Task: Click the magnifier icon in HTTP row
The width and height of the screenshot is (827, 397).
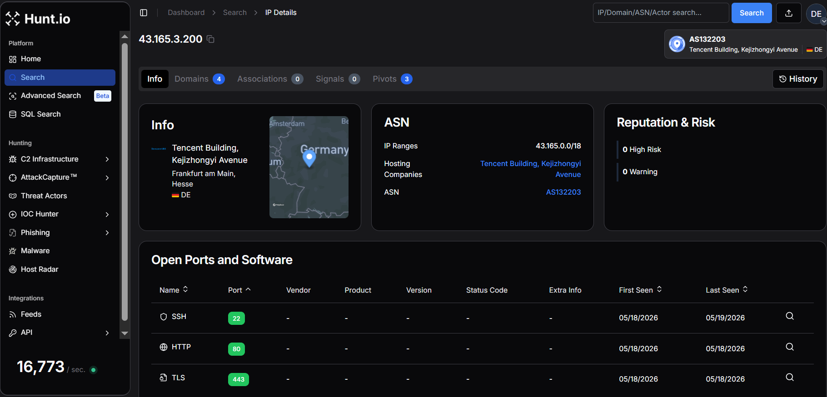Action: pos(790,347)
